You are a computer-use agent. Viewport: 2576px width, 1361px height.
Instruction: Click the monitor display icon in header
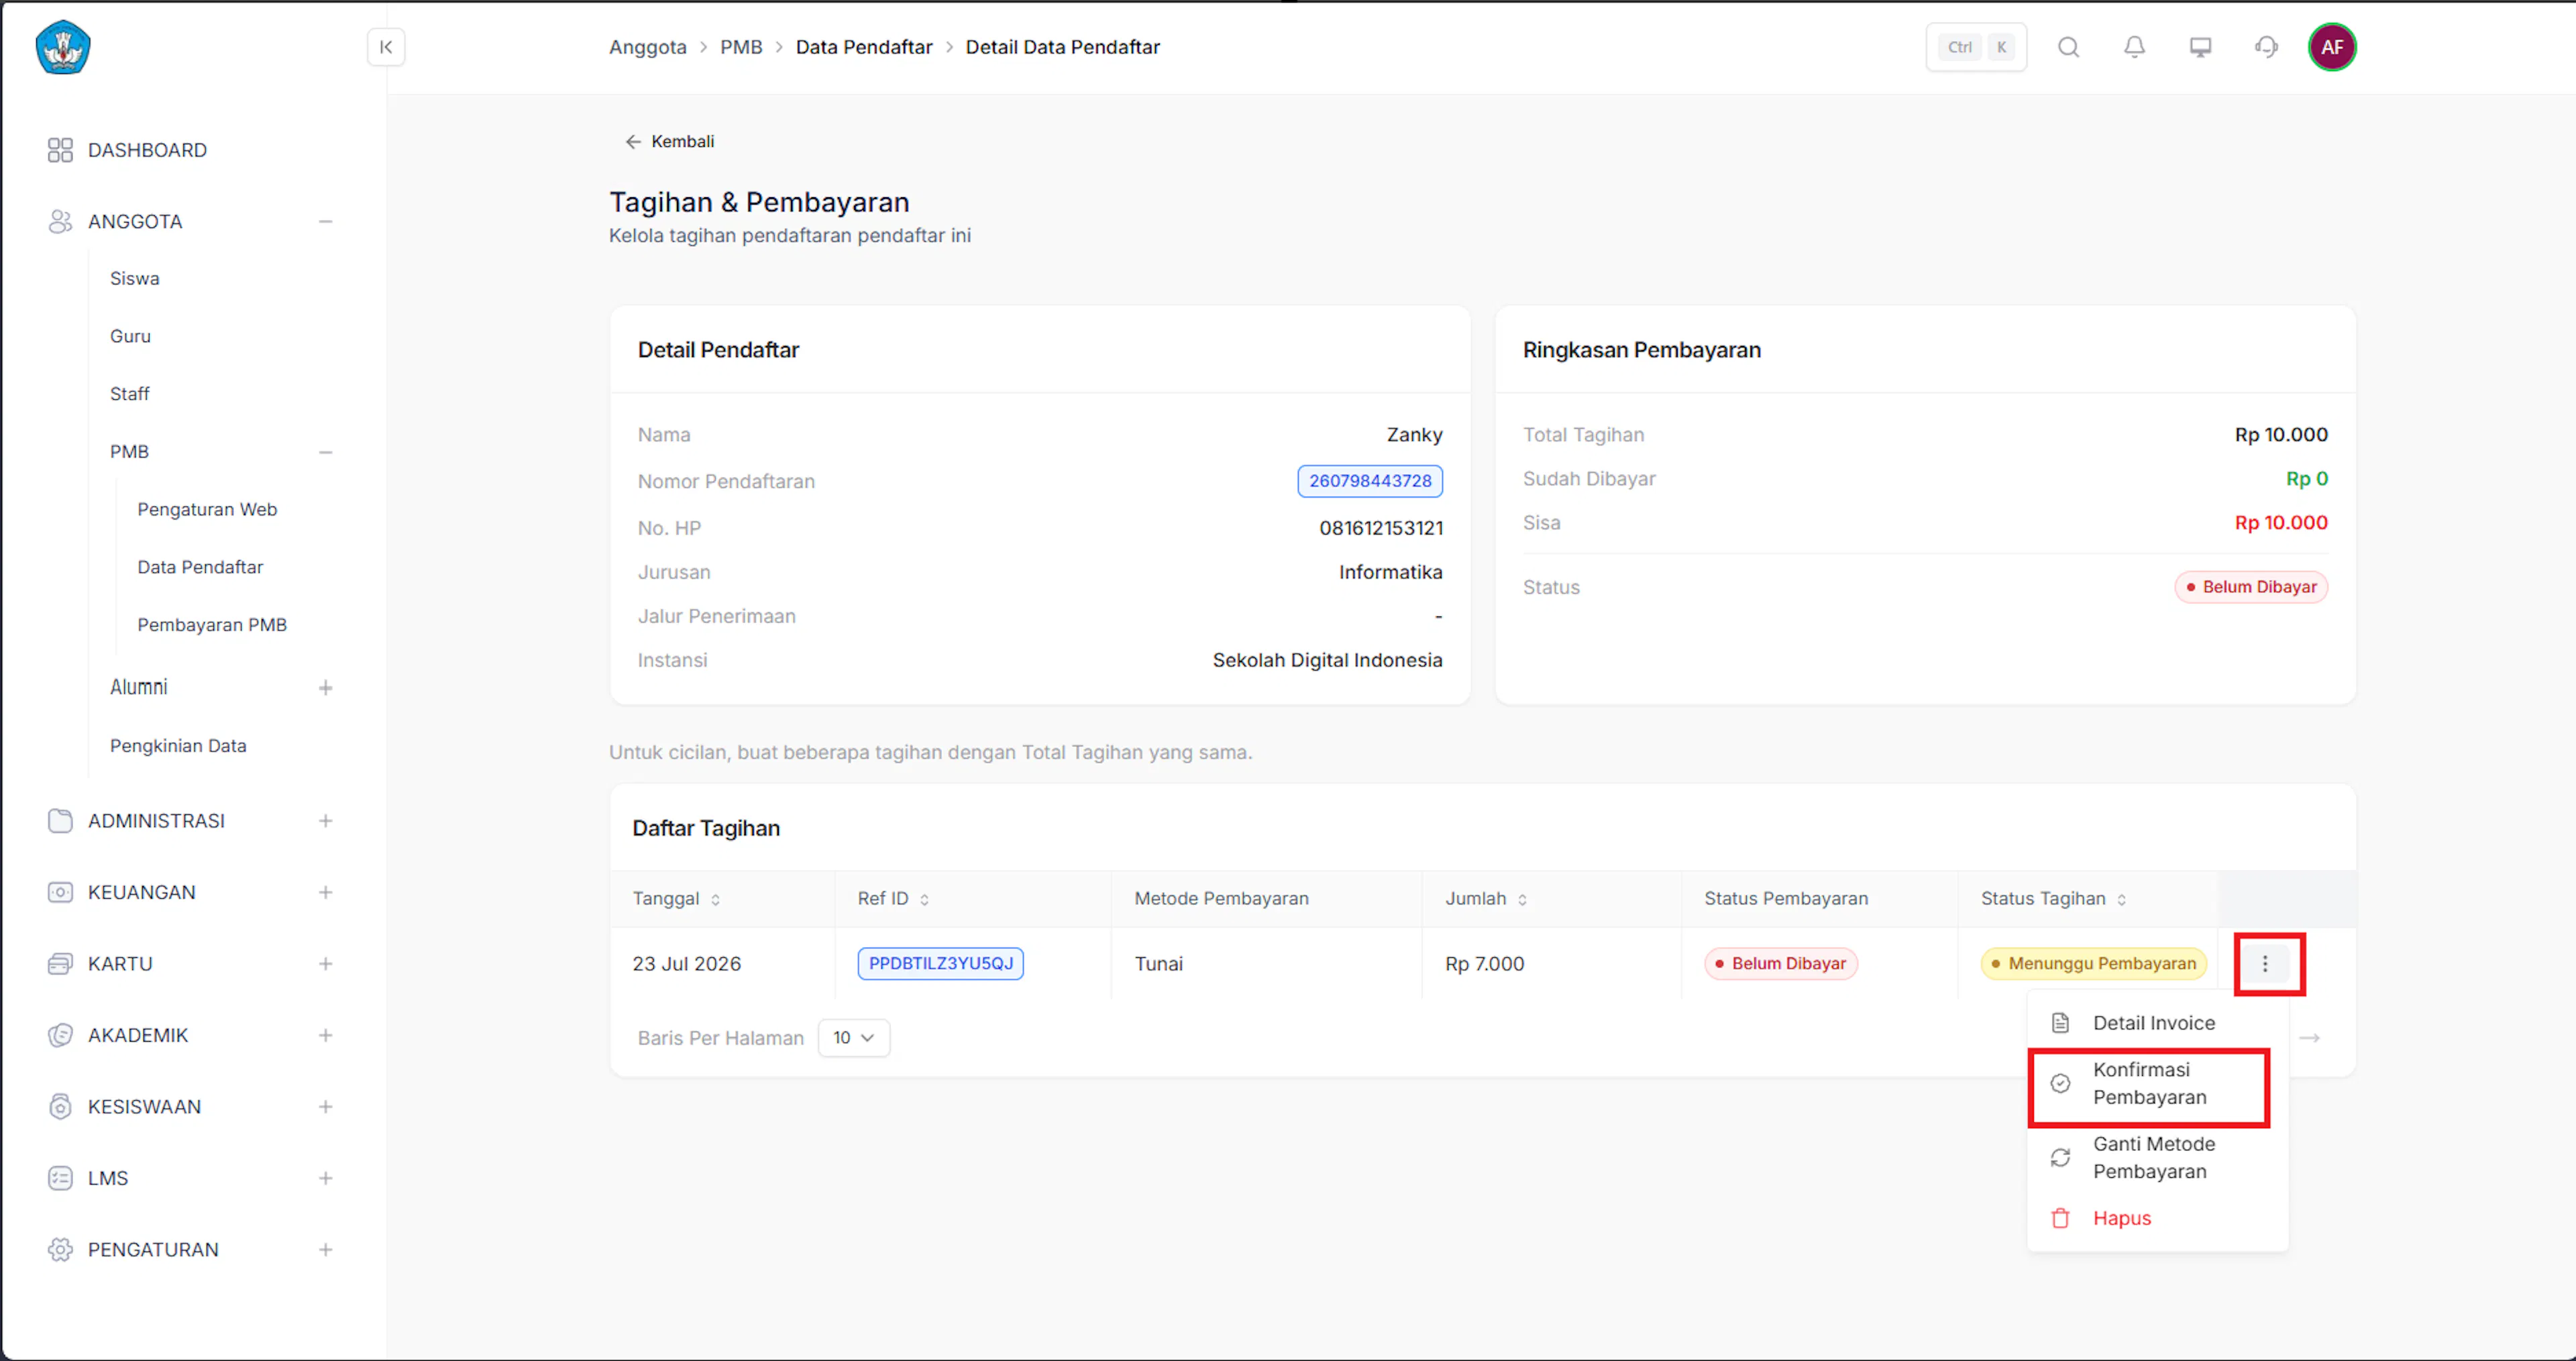click(2201, 47)
